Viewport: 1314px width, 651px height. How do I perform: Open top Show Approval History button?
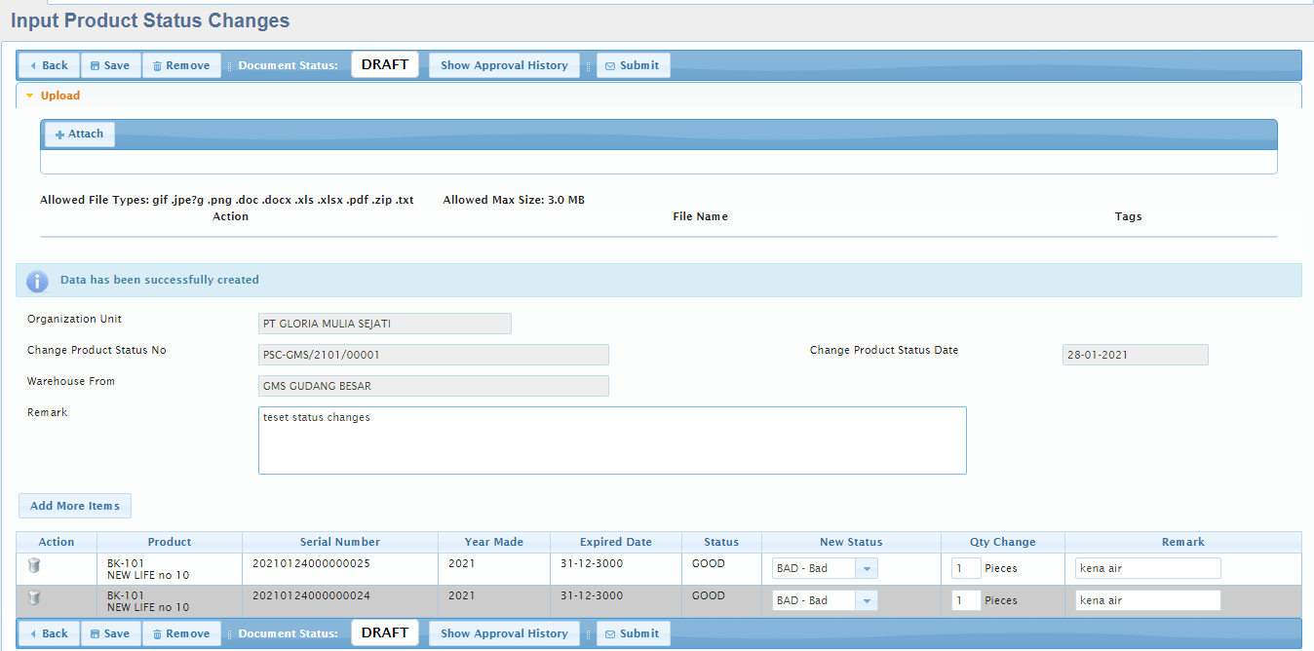(504, 65)
